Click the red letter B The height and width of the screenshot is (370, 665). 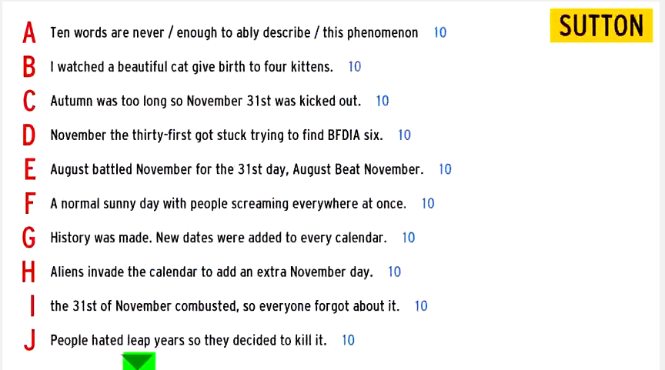tap(29, 67)
